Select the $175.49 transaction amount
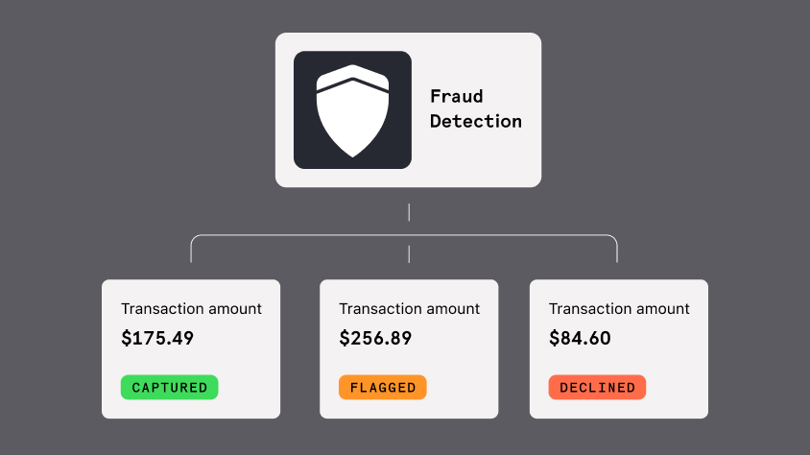This screenshot has height=455, width=810. (x=157, y=338)
